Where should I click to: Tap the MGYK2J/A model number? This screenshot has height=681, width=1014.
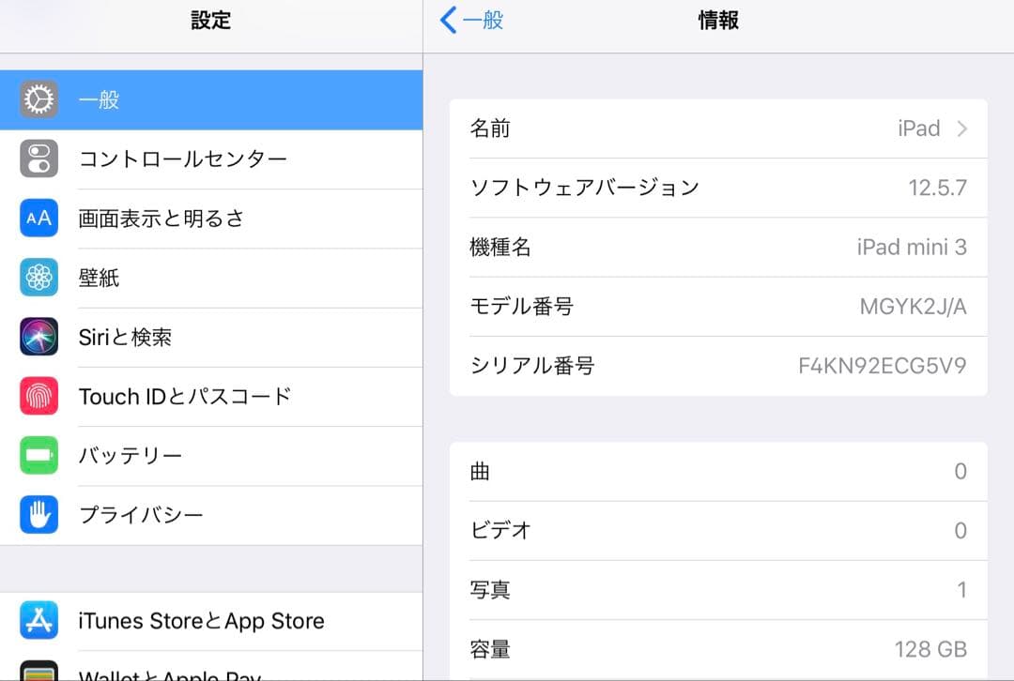point(914,306)
